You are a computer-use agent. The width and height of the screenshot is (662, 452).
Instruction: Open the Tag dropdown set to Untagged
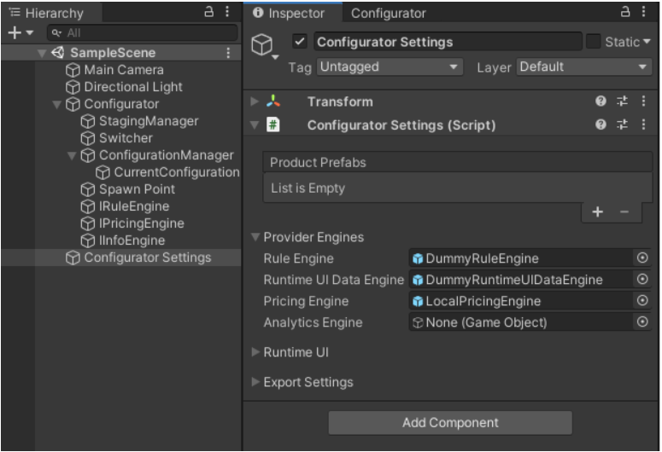(389, 67)
